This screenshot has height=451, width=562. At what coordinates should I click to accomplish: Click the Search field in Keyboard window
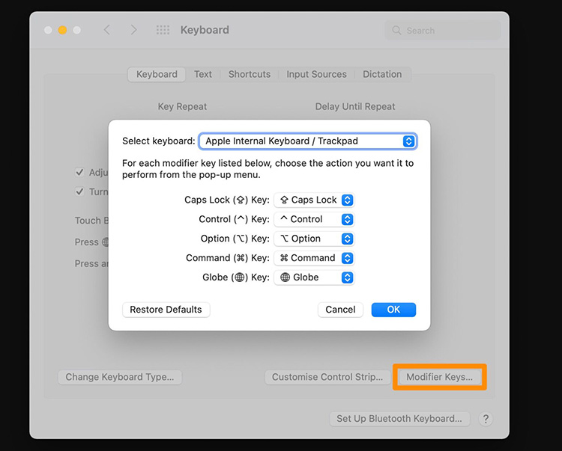pos(443,31)
